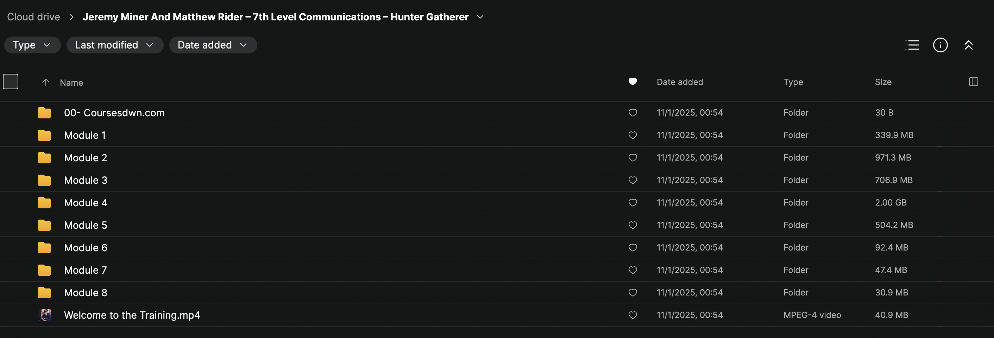
Task: Favorite Welcome to the Training.mp4
Action: [633, 315]
